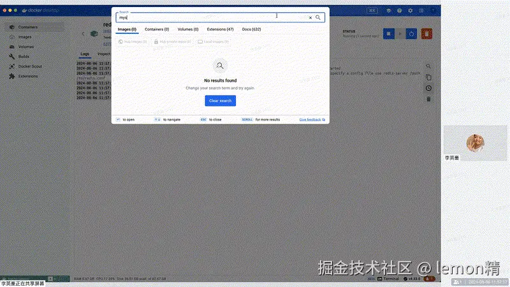Click the magnifier icon in the search box
This screenshot has width=510, height=287.
[317, 18]
